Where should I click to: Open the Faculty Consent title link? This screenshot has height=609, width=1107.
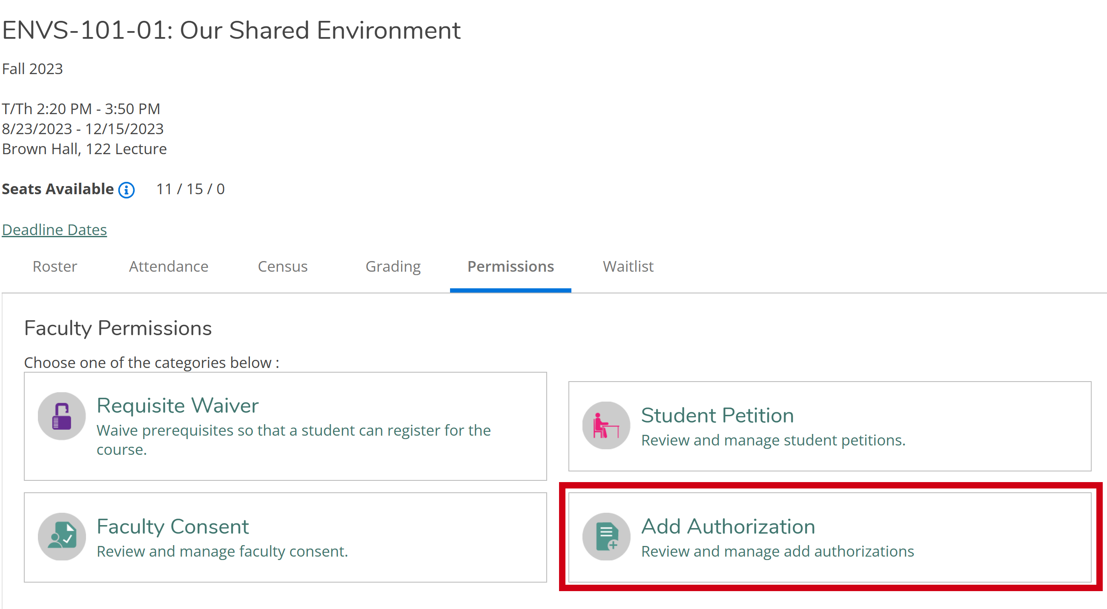(173, 526)
